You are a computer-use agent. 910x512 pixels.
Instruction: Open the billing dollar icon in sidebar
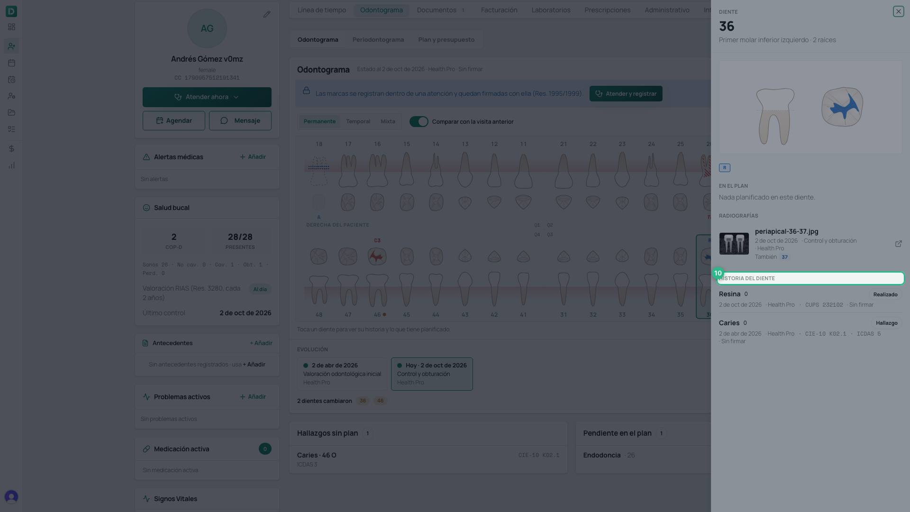[11, 149]
